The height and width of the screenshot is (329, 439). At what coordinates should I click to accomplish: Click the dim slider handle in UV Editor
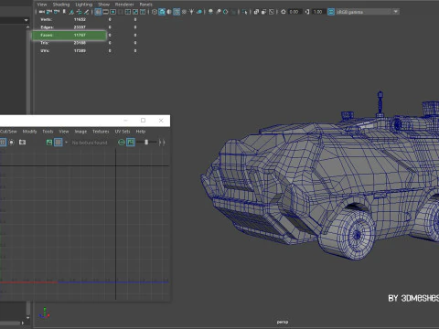pyautogui.click(x=146, y=143)
